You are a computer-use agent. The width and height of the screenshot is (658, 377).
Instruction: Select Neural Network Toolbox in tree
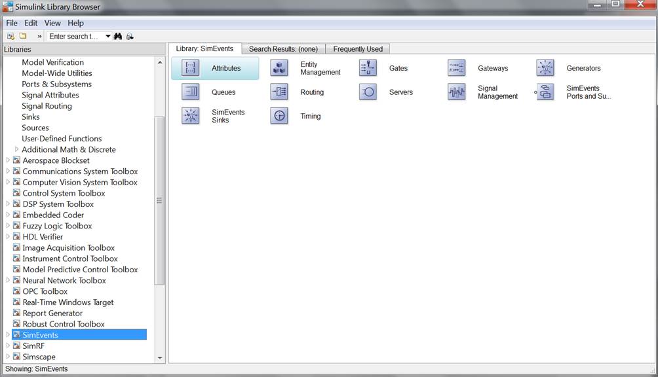(x=64, y=280)
